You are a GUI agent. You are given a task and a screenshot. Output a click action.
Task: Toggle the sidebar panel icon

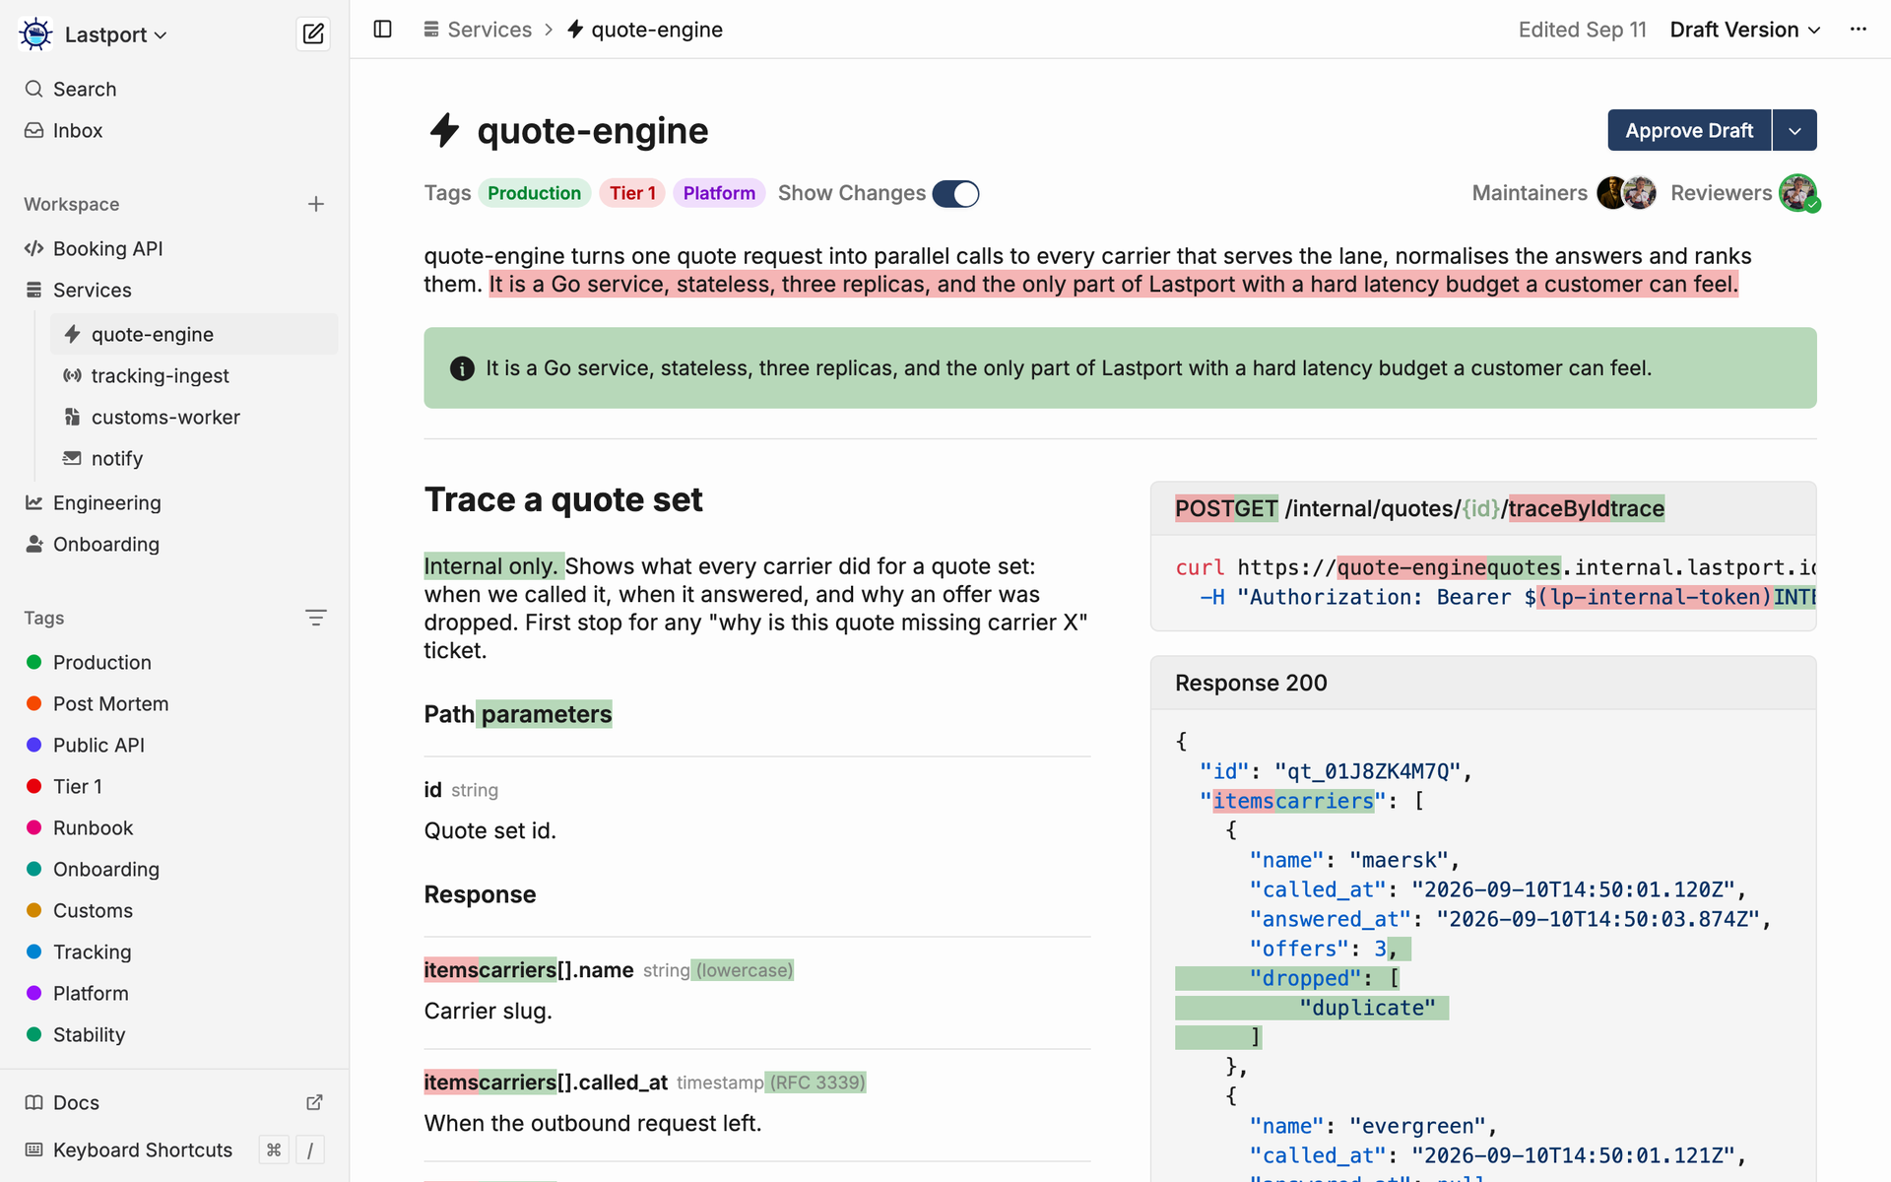383,30
